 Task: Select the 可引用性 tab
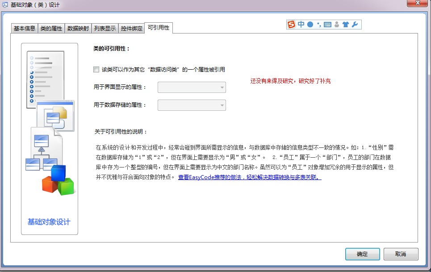pyautogui.click(x=159, y=28)
